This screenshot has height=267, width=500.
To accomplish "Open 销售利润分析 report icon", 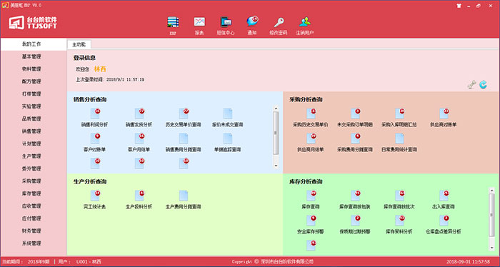I will [x=95, y=114].
